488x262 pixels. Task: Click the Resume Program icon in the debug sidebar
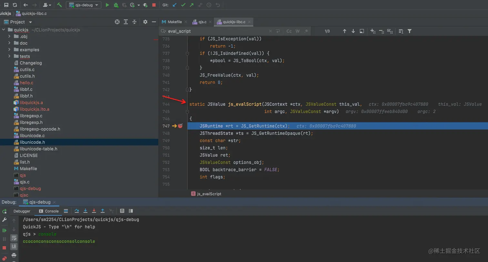pyautogui.click(x=5, y=230)
